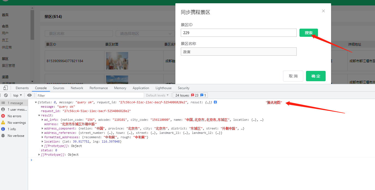Click the 'status: 0' line
Screen dimensions: 375x190
[x=49, y=150]
